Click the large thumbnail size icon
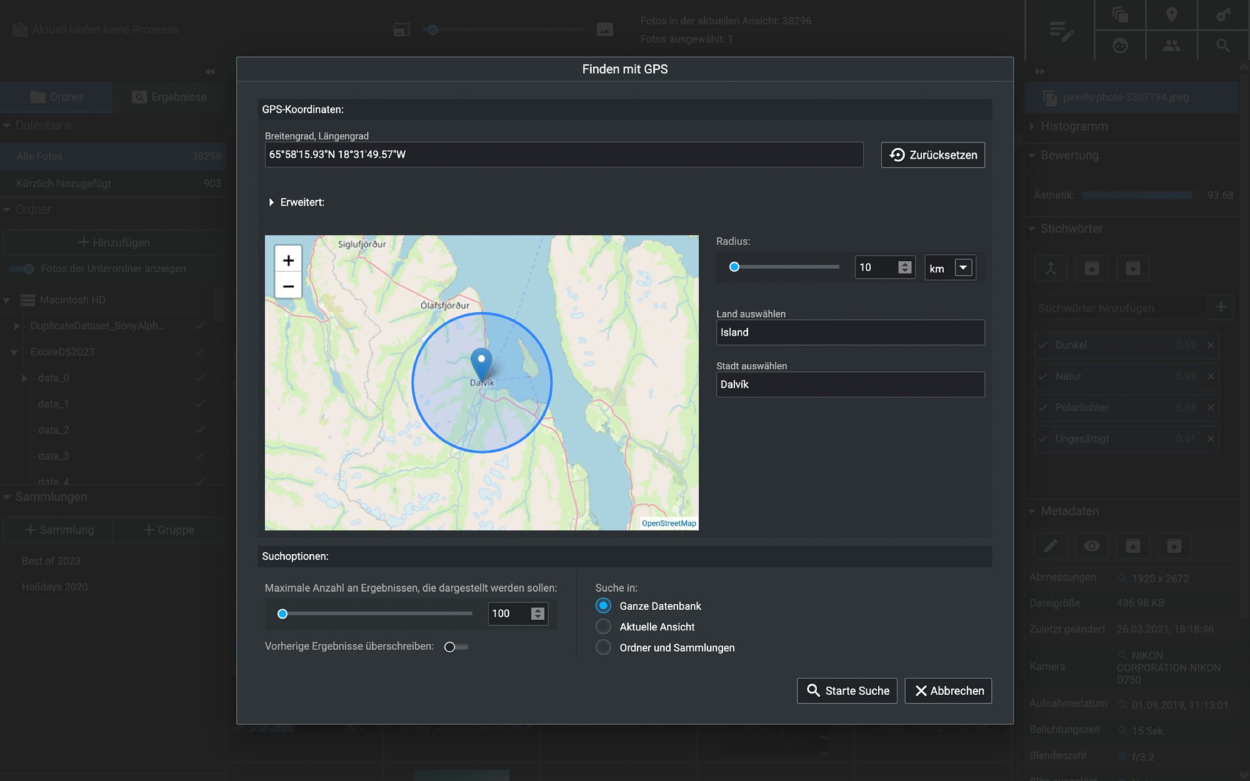The width and height of the screenshot is (1250, 781). (604, 29)
